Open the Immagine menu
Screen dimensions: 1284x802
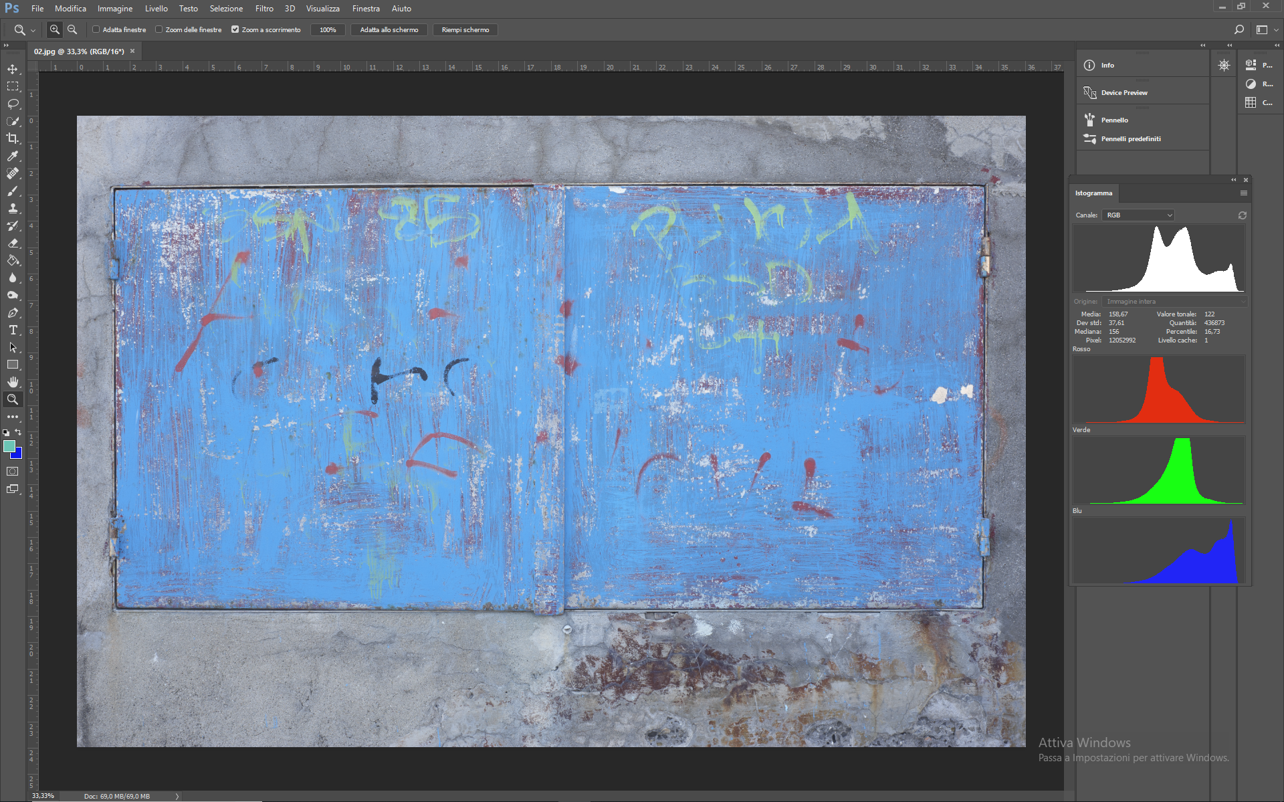coord(114,9)
